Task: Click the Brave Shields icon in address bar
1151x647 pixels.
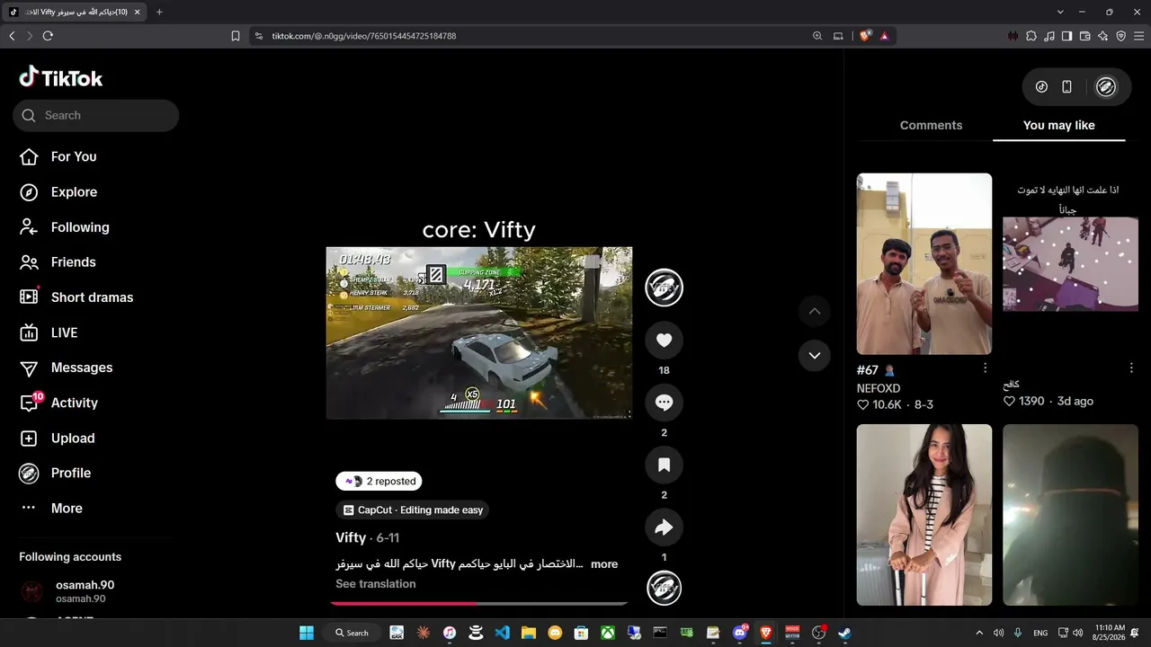Action: tap(865, 36)
